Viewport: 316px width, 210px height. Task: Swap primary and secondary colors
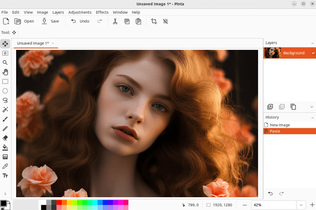point(9,202)
